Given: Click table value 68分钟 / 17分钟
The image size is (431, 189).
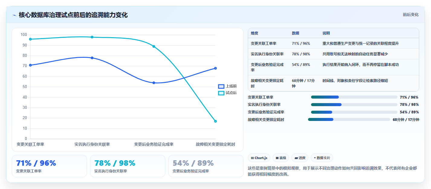Looking at the screenshot, I should (x=303, y=83).
